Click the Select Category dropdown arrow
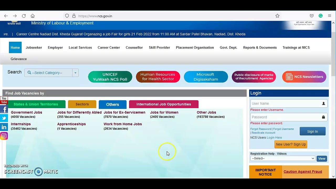336x189 pixels. point(75,73)
